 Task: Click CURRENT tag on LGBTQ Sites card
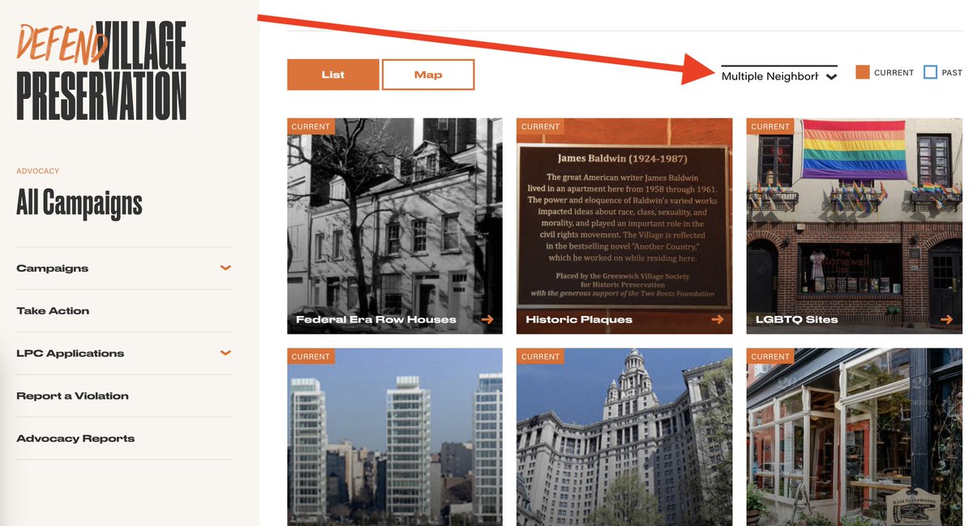point(770,126)
